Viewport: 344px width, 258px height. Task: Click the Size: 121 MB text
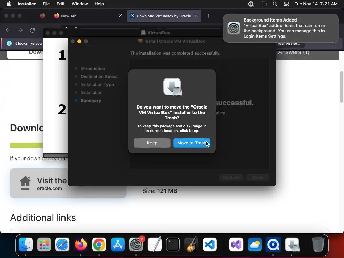click(x=160, y=191)
